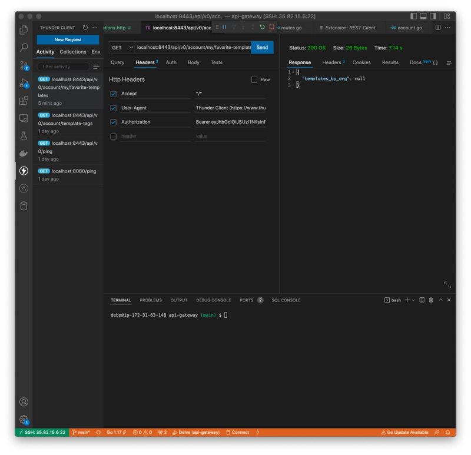Viewport: 471px width, 455px height.
Task: Edit the Authorization Bearer token value
Action: (230, 122)
